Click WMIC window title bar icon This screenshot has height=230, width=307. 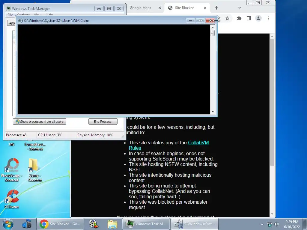coord(20,21)
